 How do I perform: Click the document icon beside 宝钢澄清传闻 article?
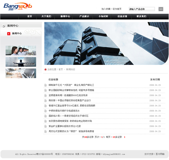tap(45, 96)
